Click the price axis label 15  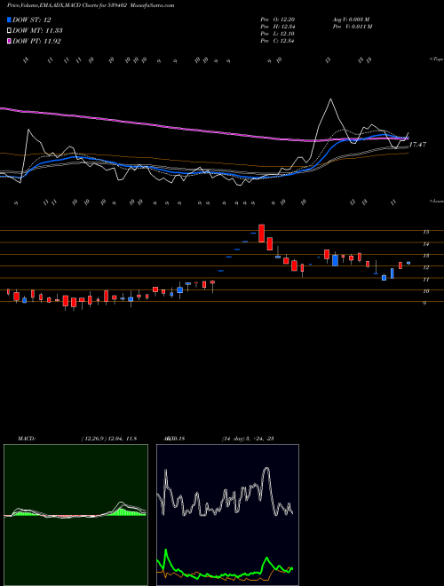pos(425,232)
